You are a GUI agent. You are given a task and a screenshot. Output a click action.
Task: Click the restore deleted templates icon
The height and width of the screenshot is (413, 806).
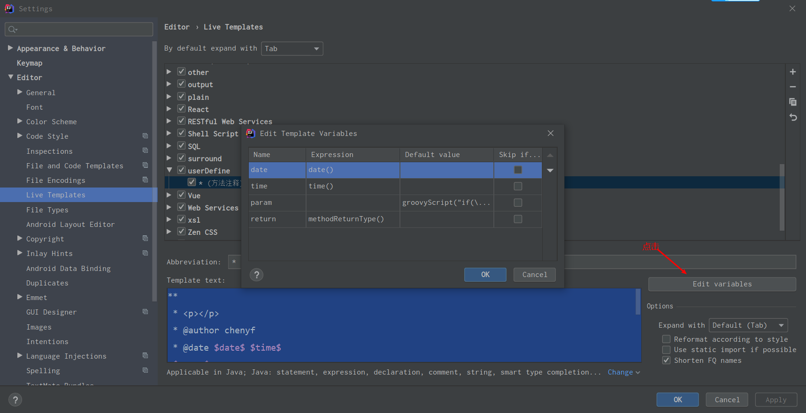(792, 117)
